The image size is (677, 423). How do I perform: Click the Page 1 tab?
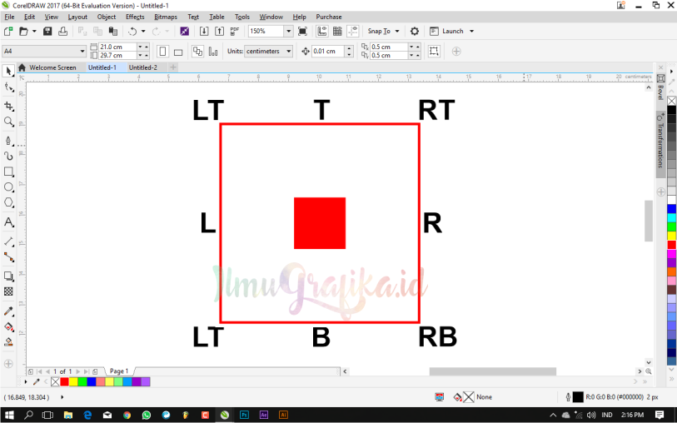[119, 371]
